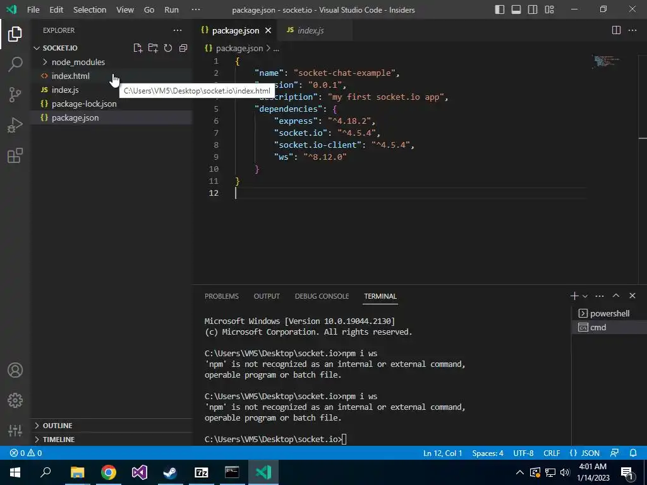The image size is (647, 485).
Task: Add a new terminal with plus icon
Action: click(574, 296)
